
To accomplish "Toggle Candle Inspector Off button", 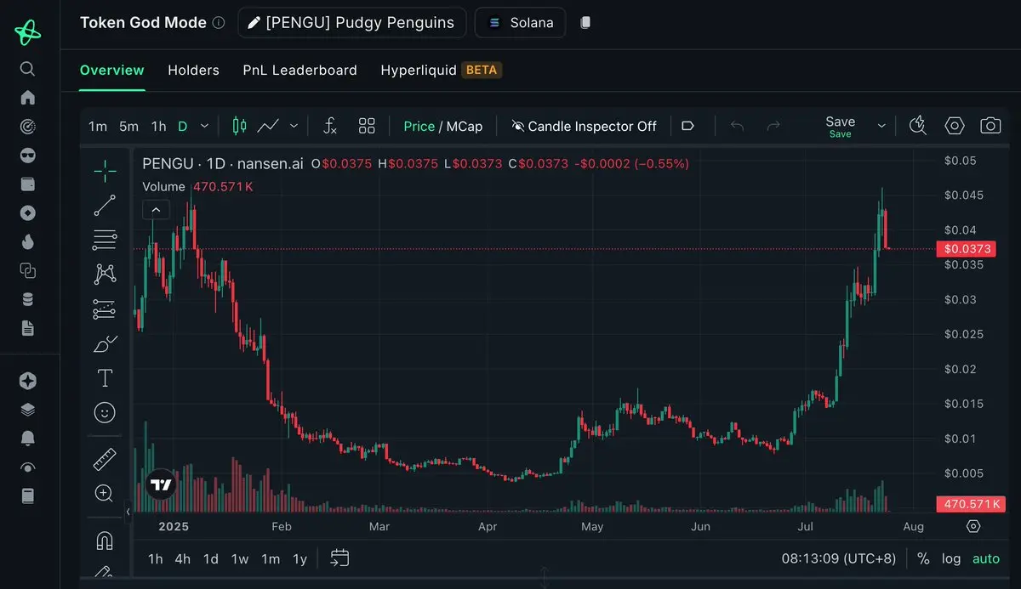I will [x=584, y=126].
